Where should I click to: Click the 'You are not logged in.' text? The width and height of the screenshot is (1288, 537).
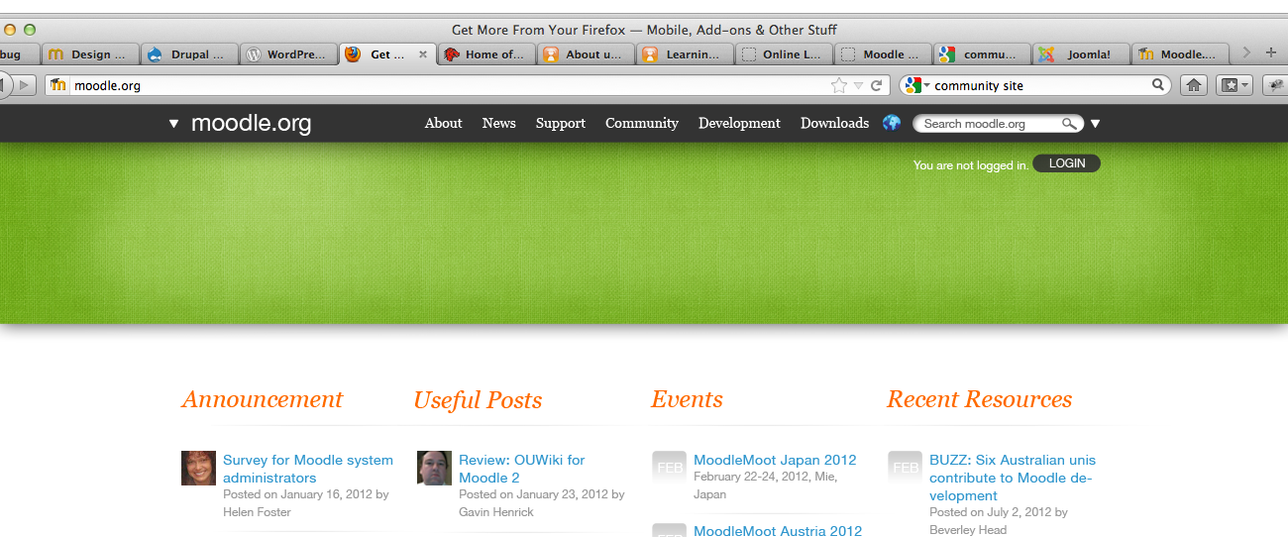(x=971, y=165)
